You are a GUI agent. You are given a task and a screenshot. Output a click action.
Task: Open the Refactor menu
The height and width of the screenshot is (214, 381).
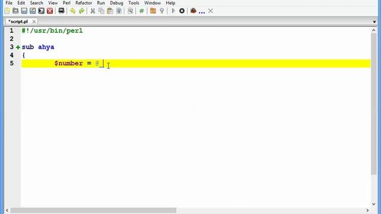[x=83, y=3]
